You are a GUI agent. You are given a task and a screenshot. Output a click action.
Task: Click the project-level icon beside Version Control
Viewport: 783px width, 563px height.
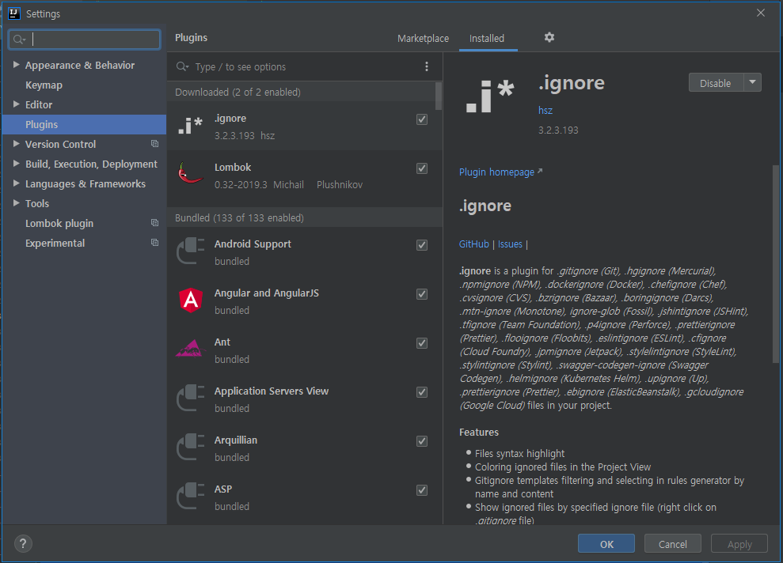[x=155, y=144]
